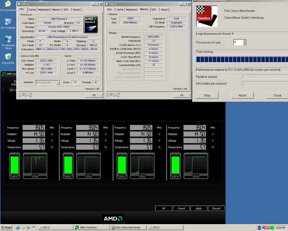Click the first CPU-Z taskbar button
The width and height of the screenshot is (288, 231).
pos(55,227)
